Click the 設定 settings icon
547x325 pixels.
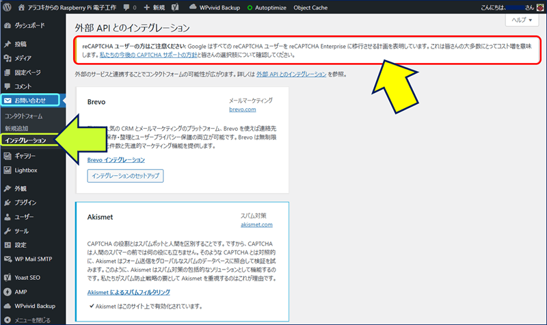pyautogui.click(x=8, y=245)
